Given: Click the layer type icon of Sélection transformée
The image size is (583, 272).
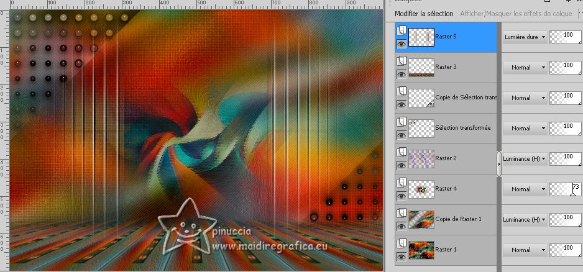Looking at the screenshot, I should pyautogui.click(x=401, y=122).
